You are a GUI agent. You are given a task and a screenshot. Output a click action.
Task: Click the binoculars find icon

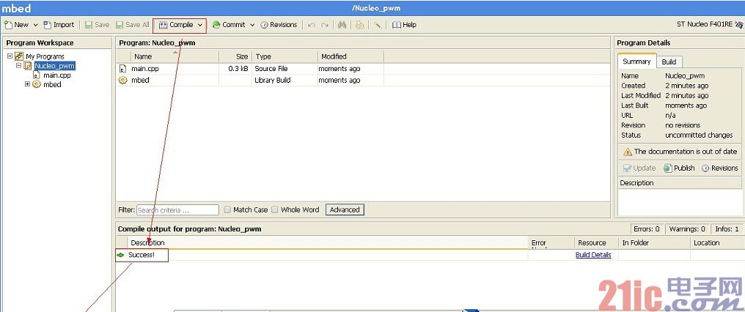click(342, 25)
